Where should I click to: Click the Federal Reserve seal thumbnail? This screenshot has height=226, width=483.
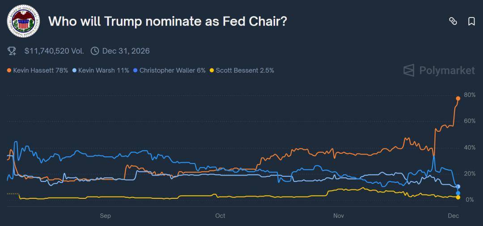23,21
